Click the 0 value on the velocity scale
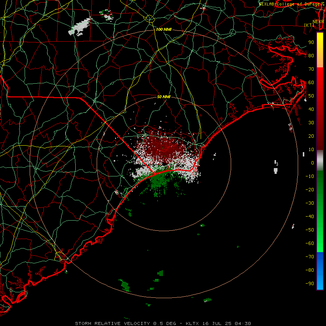This screenshot has width=326, height=326. click(x=313, y=163)
